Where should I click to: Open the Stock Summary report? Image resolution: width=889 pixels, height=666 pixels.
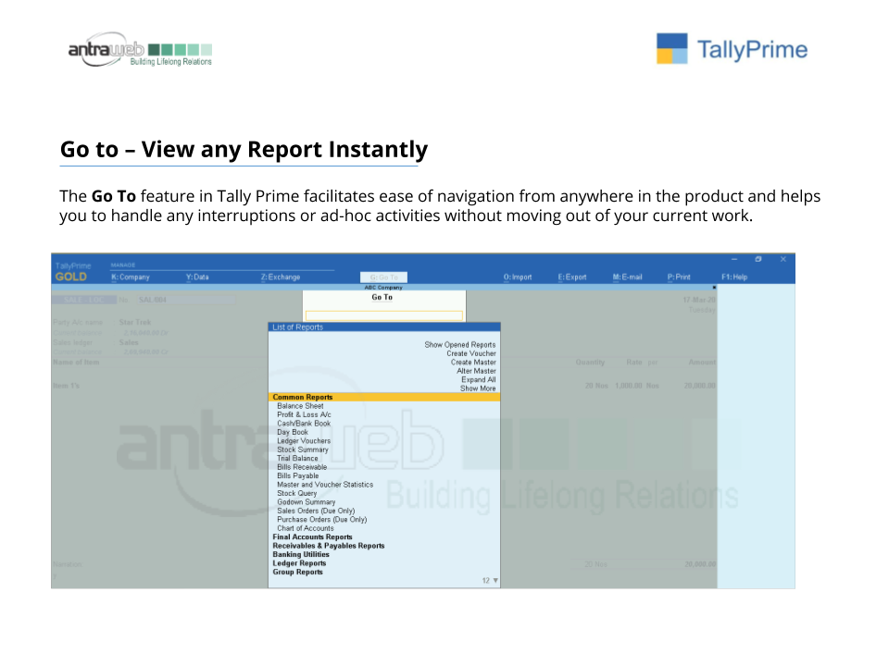(302, 450)
